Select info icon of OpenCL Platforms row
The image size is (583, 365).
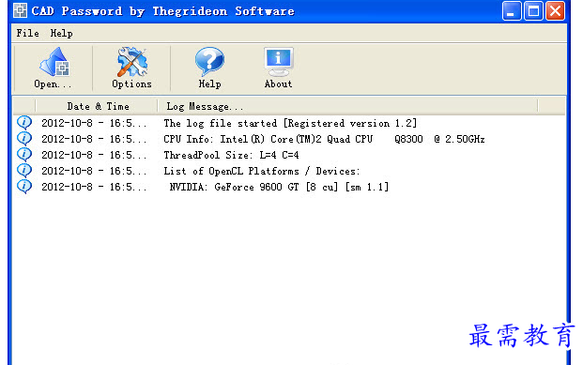pos(24,170)
